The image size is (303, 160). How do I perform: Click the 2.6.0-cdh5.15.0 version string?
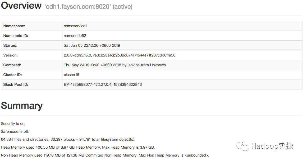click(x=120, y=55)
